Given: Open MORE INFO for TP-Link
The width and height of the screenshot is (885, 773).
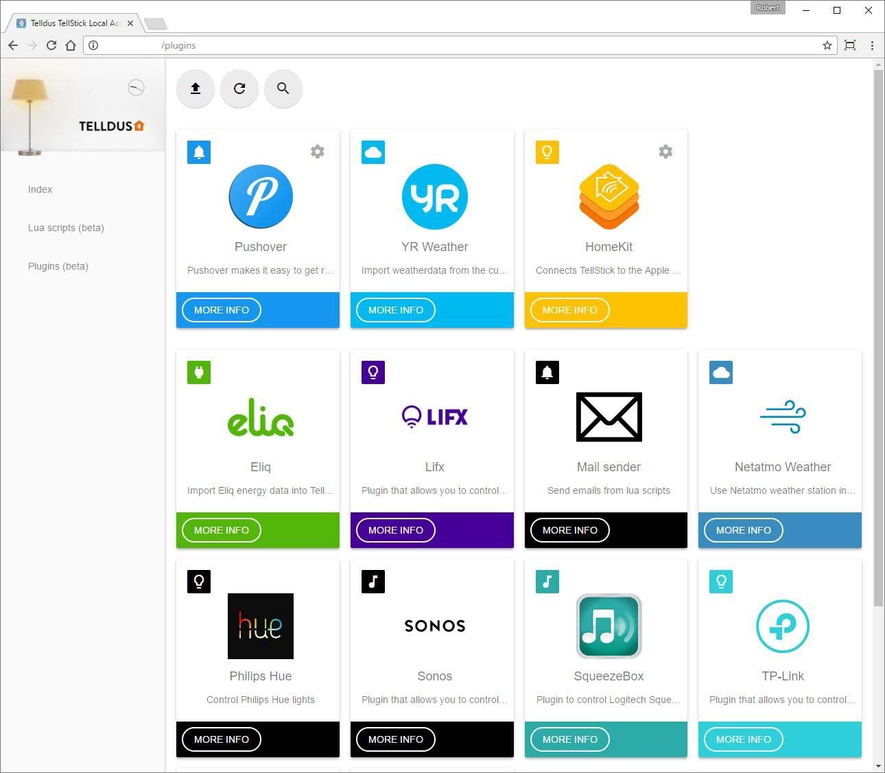Looking at the screenshot, I should coord(744,739).
